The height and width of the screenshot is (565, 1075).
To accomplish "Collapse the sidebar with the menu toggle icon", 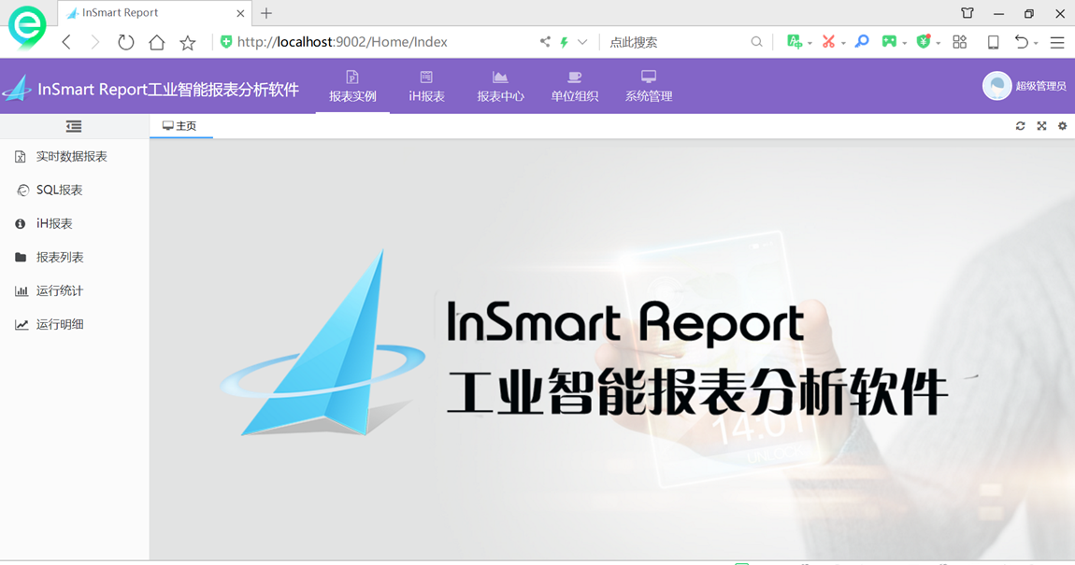I will click(73, 126).
